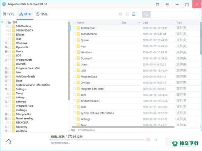Expand the $Recycle.Bin tree node
Screen dimensions: 202x151
(6, 114)
